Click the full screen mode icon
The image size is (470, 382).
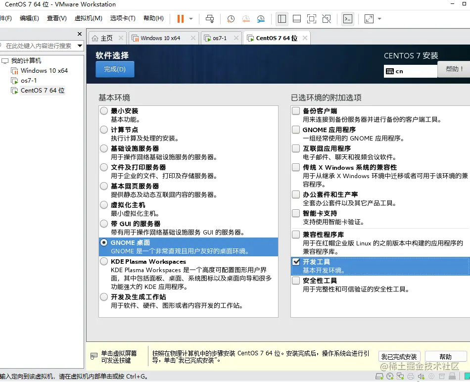point(312,19)
